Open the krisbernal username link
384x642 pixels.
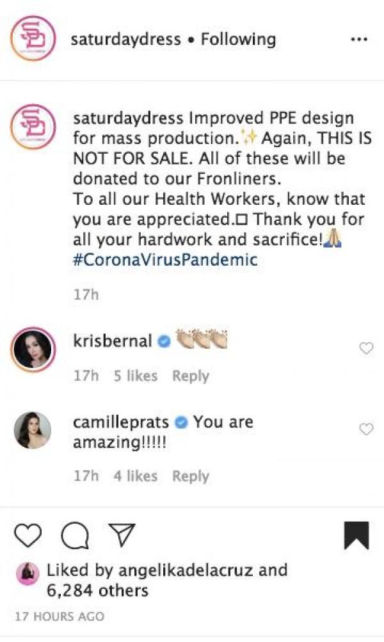[x=113, y=341]
